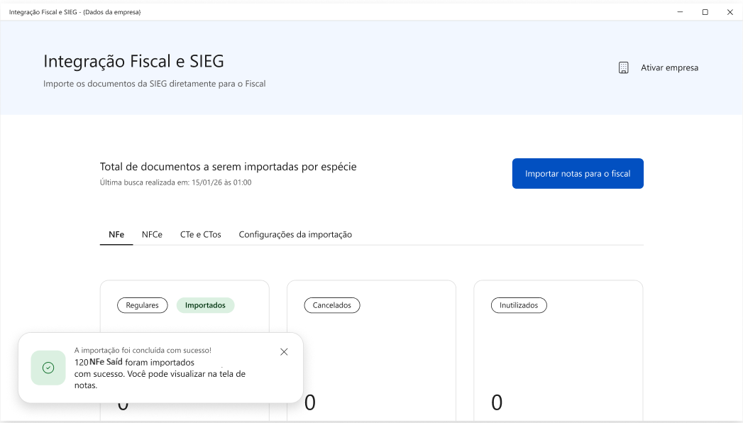Screen dimensions: 743x423
Task: Minimize the Integração Fiscal window
Action: point(680,12)
